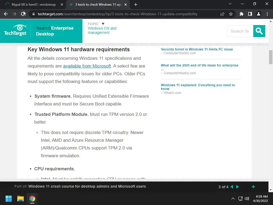Follow the 'available from Microsoft' link
The width and height of the screenshot is (273, 205).
(x=87, y=66)
